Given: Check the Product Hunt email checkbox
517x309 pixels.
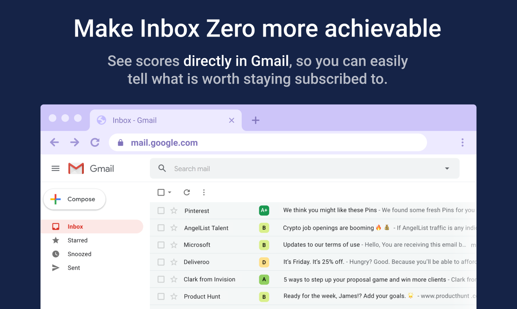Looking at the screenshot, I should tap(161, 296).
